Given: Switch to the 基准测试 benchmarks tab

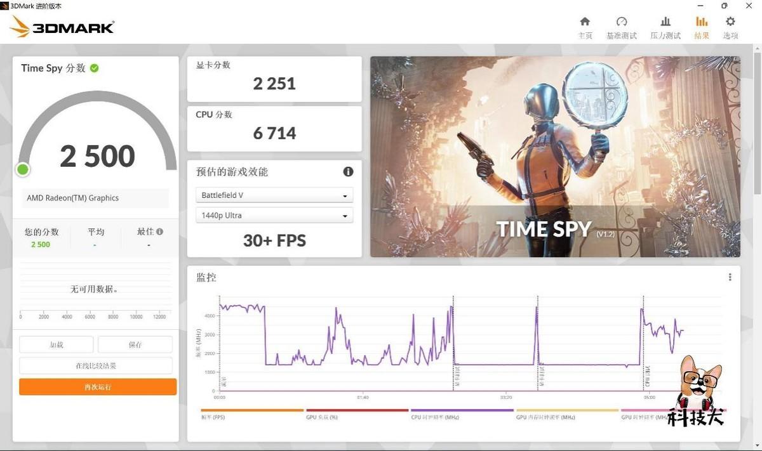Looking at the screenshot, I should pos(622,28).
